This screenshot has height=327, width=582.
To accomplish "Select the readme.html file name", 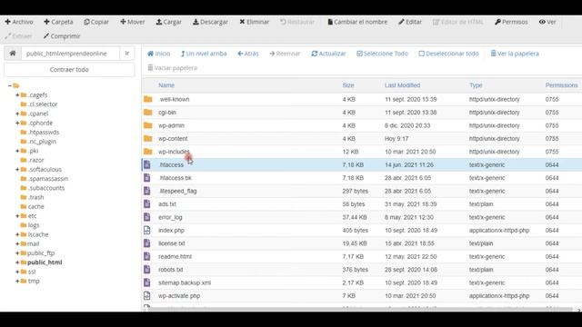I will click(175, 256).
